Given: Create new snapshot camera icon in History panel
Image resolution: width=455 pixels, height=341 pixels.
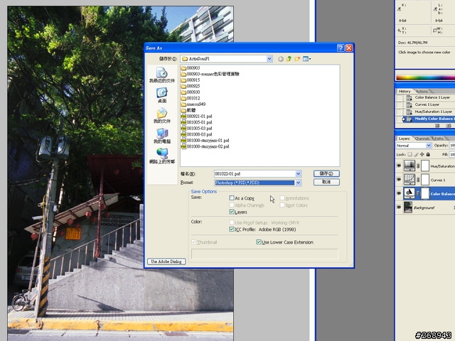Looking at the screenshot, I should pyautogui.click(x=449, y=126).
